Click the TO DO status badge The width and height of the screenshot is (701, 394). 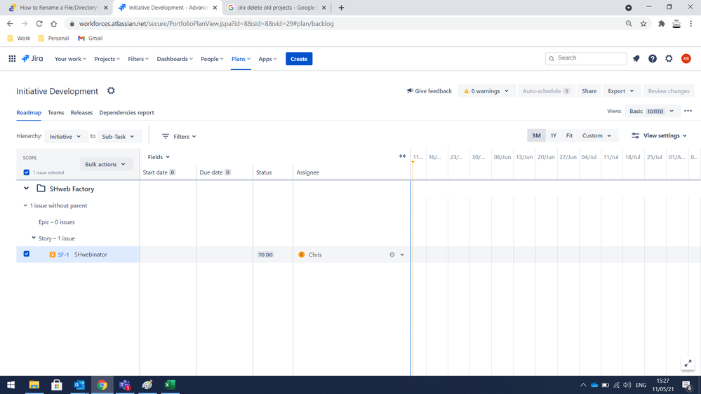pos(265,254)
